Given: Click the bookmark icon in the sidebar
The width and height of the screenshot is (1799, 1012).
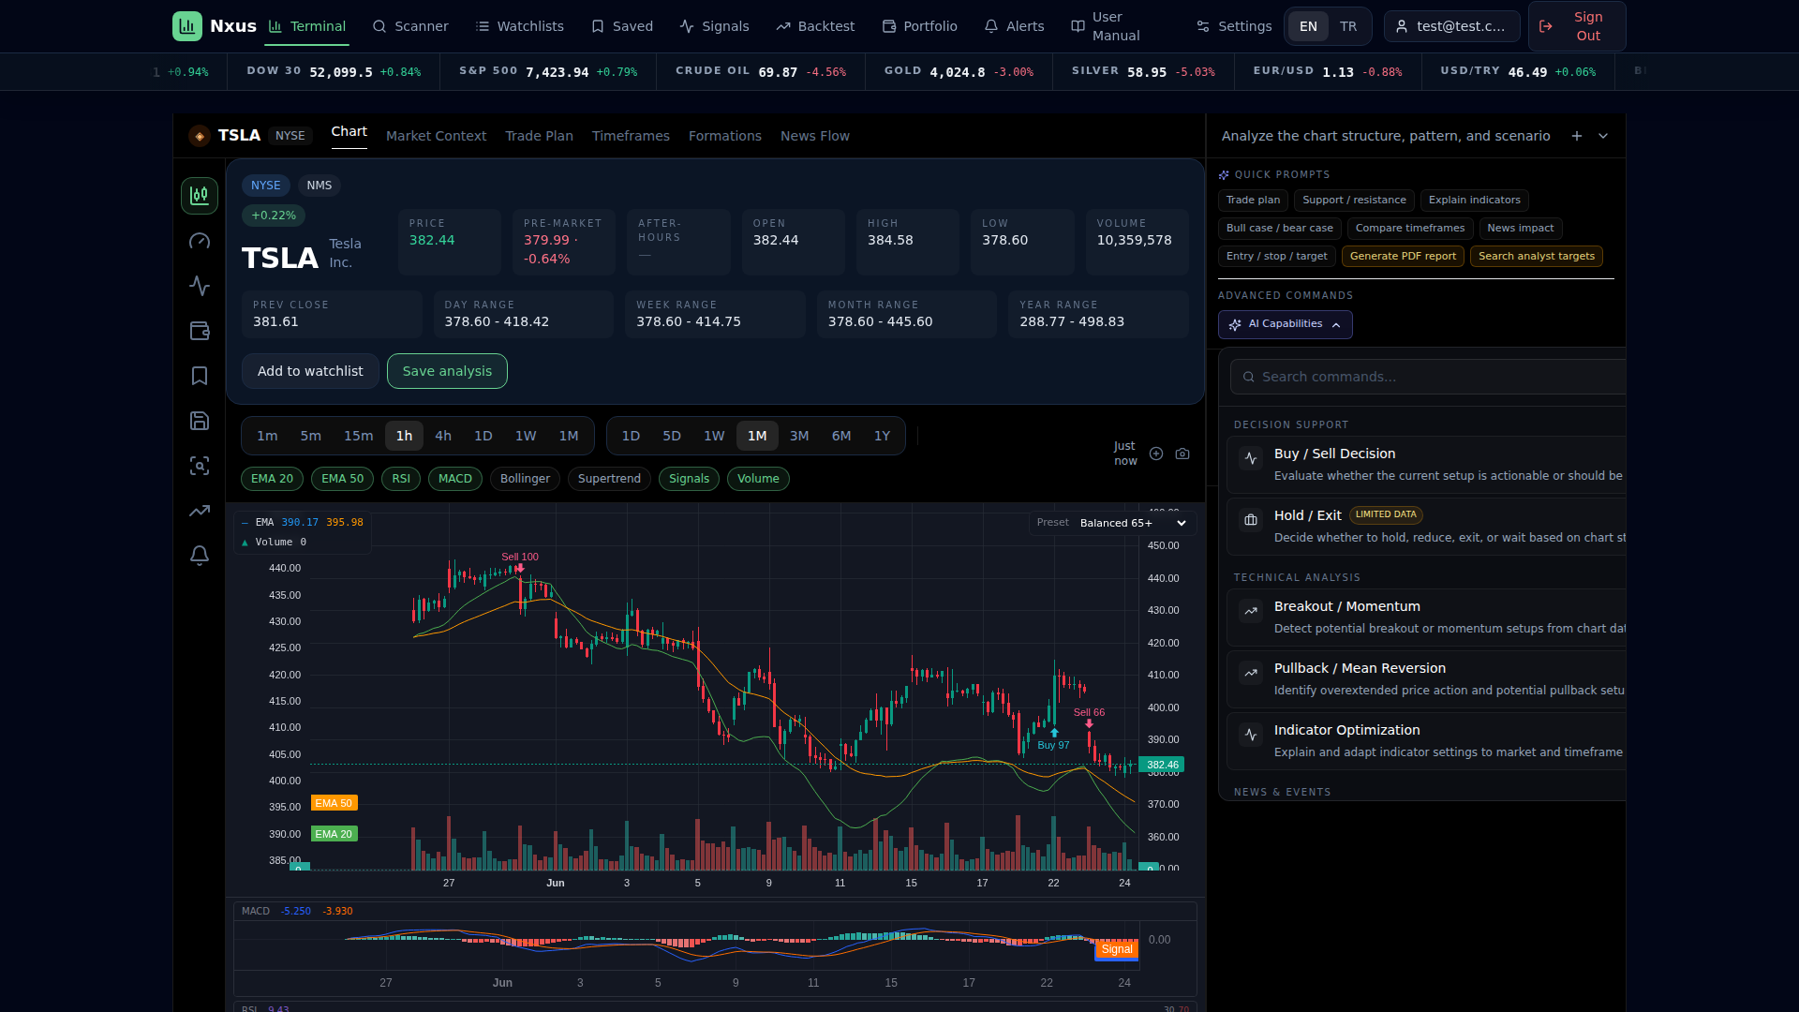Looking at the screenshot, I should click(200, 376).
